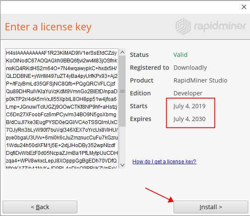This screenshot has height=216, width=250.
Task: Close the license key dialog
Action: (x=244, y=7)
